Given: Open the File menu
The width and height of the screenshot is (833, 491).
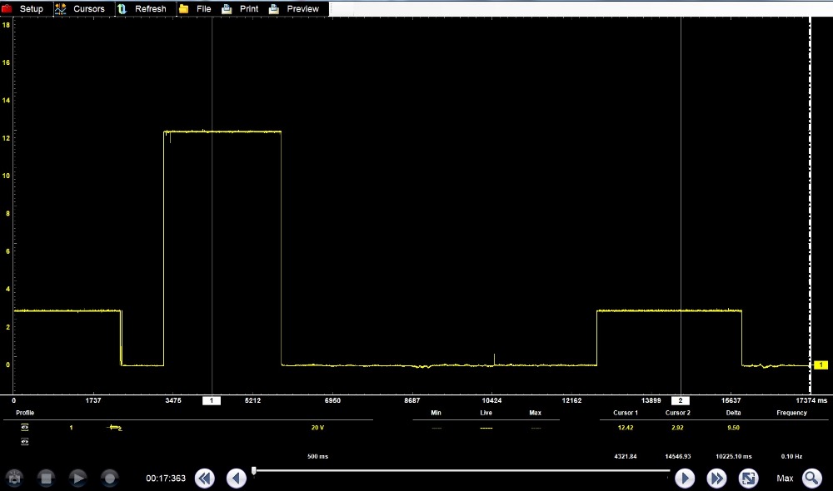Looking at the screenshot, I should click(196, 8).
